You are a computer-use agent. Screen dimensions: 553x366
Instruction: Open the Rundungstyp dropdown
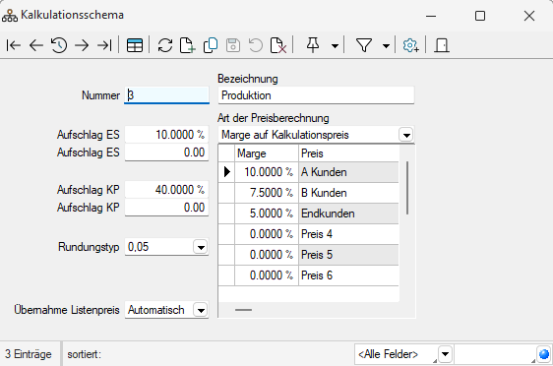(x=201, y=247)
